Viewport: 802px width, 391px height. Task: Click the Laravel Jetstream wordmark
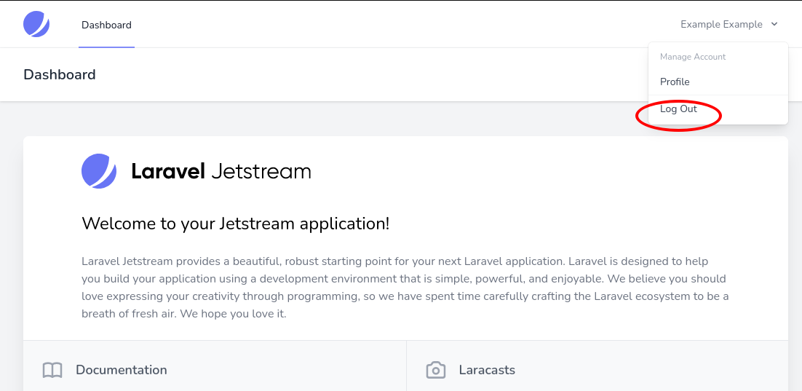tap(221, 171)
